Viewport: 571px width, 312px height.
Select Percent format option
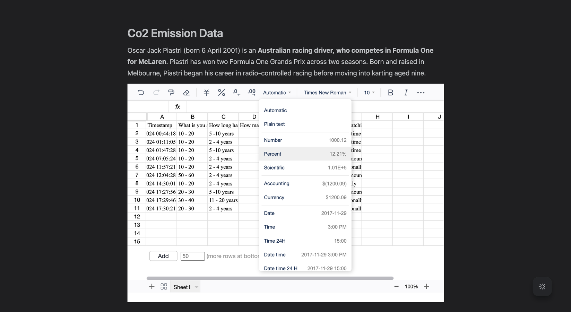point(305,154)
